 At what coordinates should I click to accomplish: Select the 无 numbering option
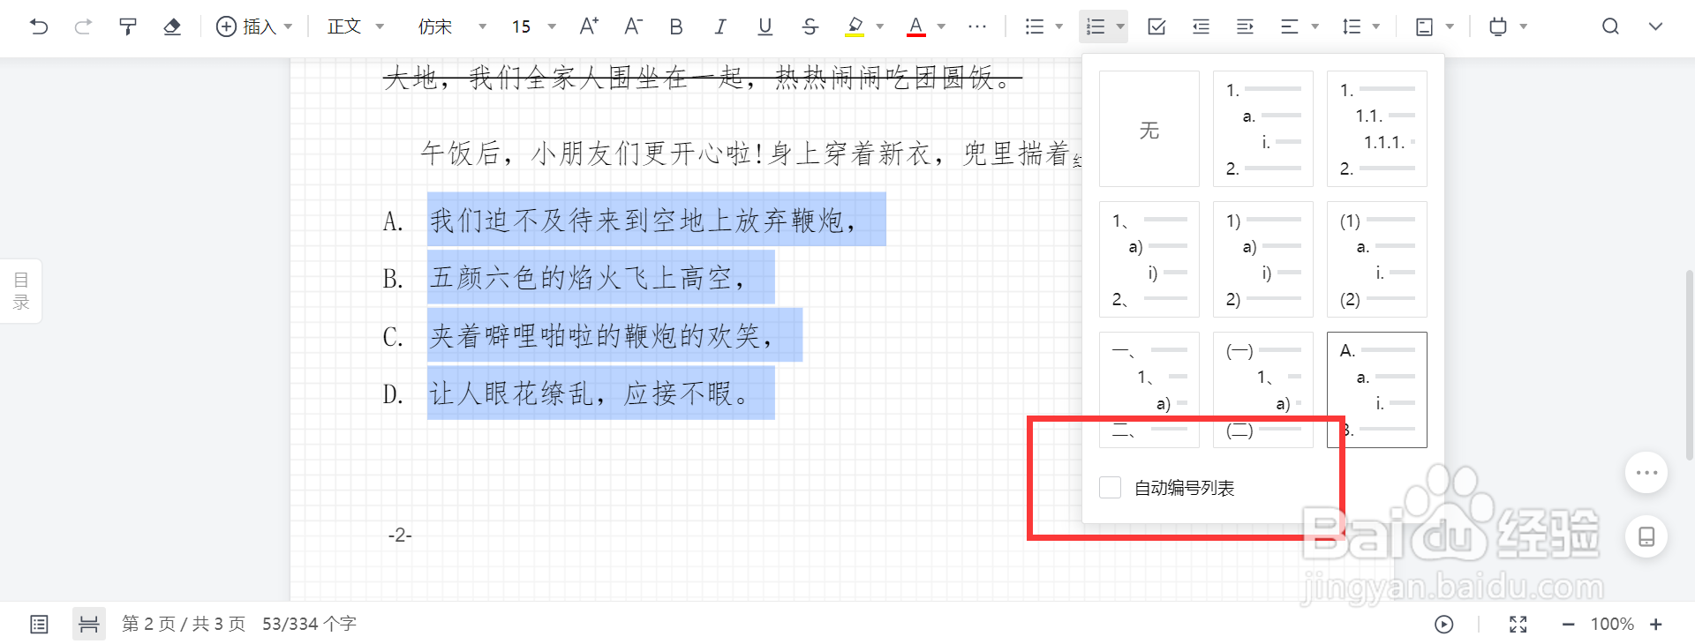point(1149,129)
